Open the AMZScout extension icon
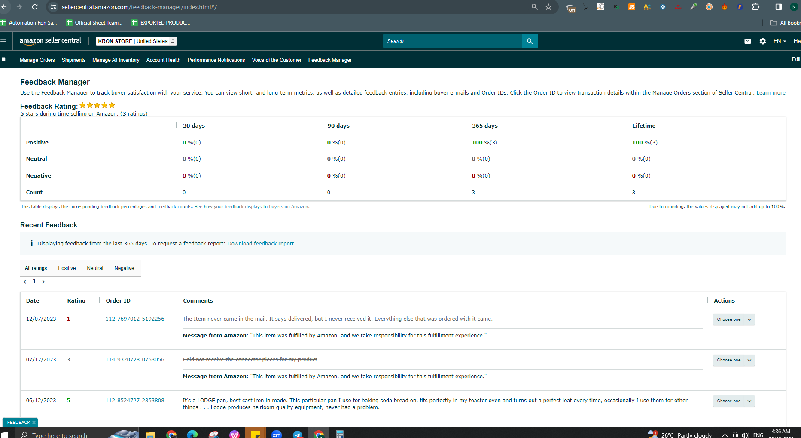The height and width of the screenshot is (438, 801). (x=647, y=7)
